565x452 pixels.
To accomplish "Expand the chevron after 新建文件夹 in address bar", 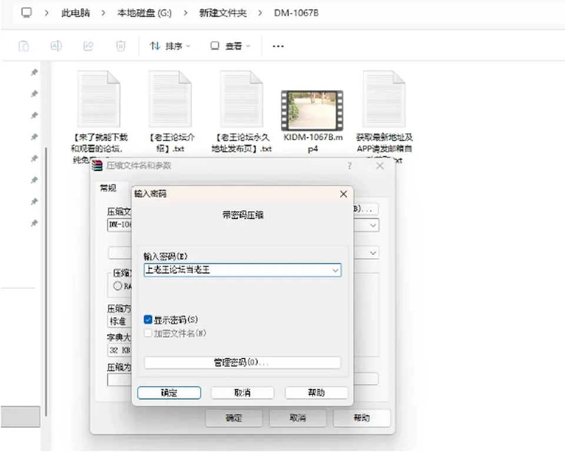I will coord(260,13).
